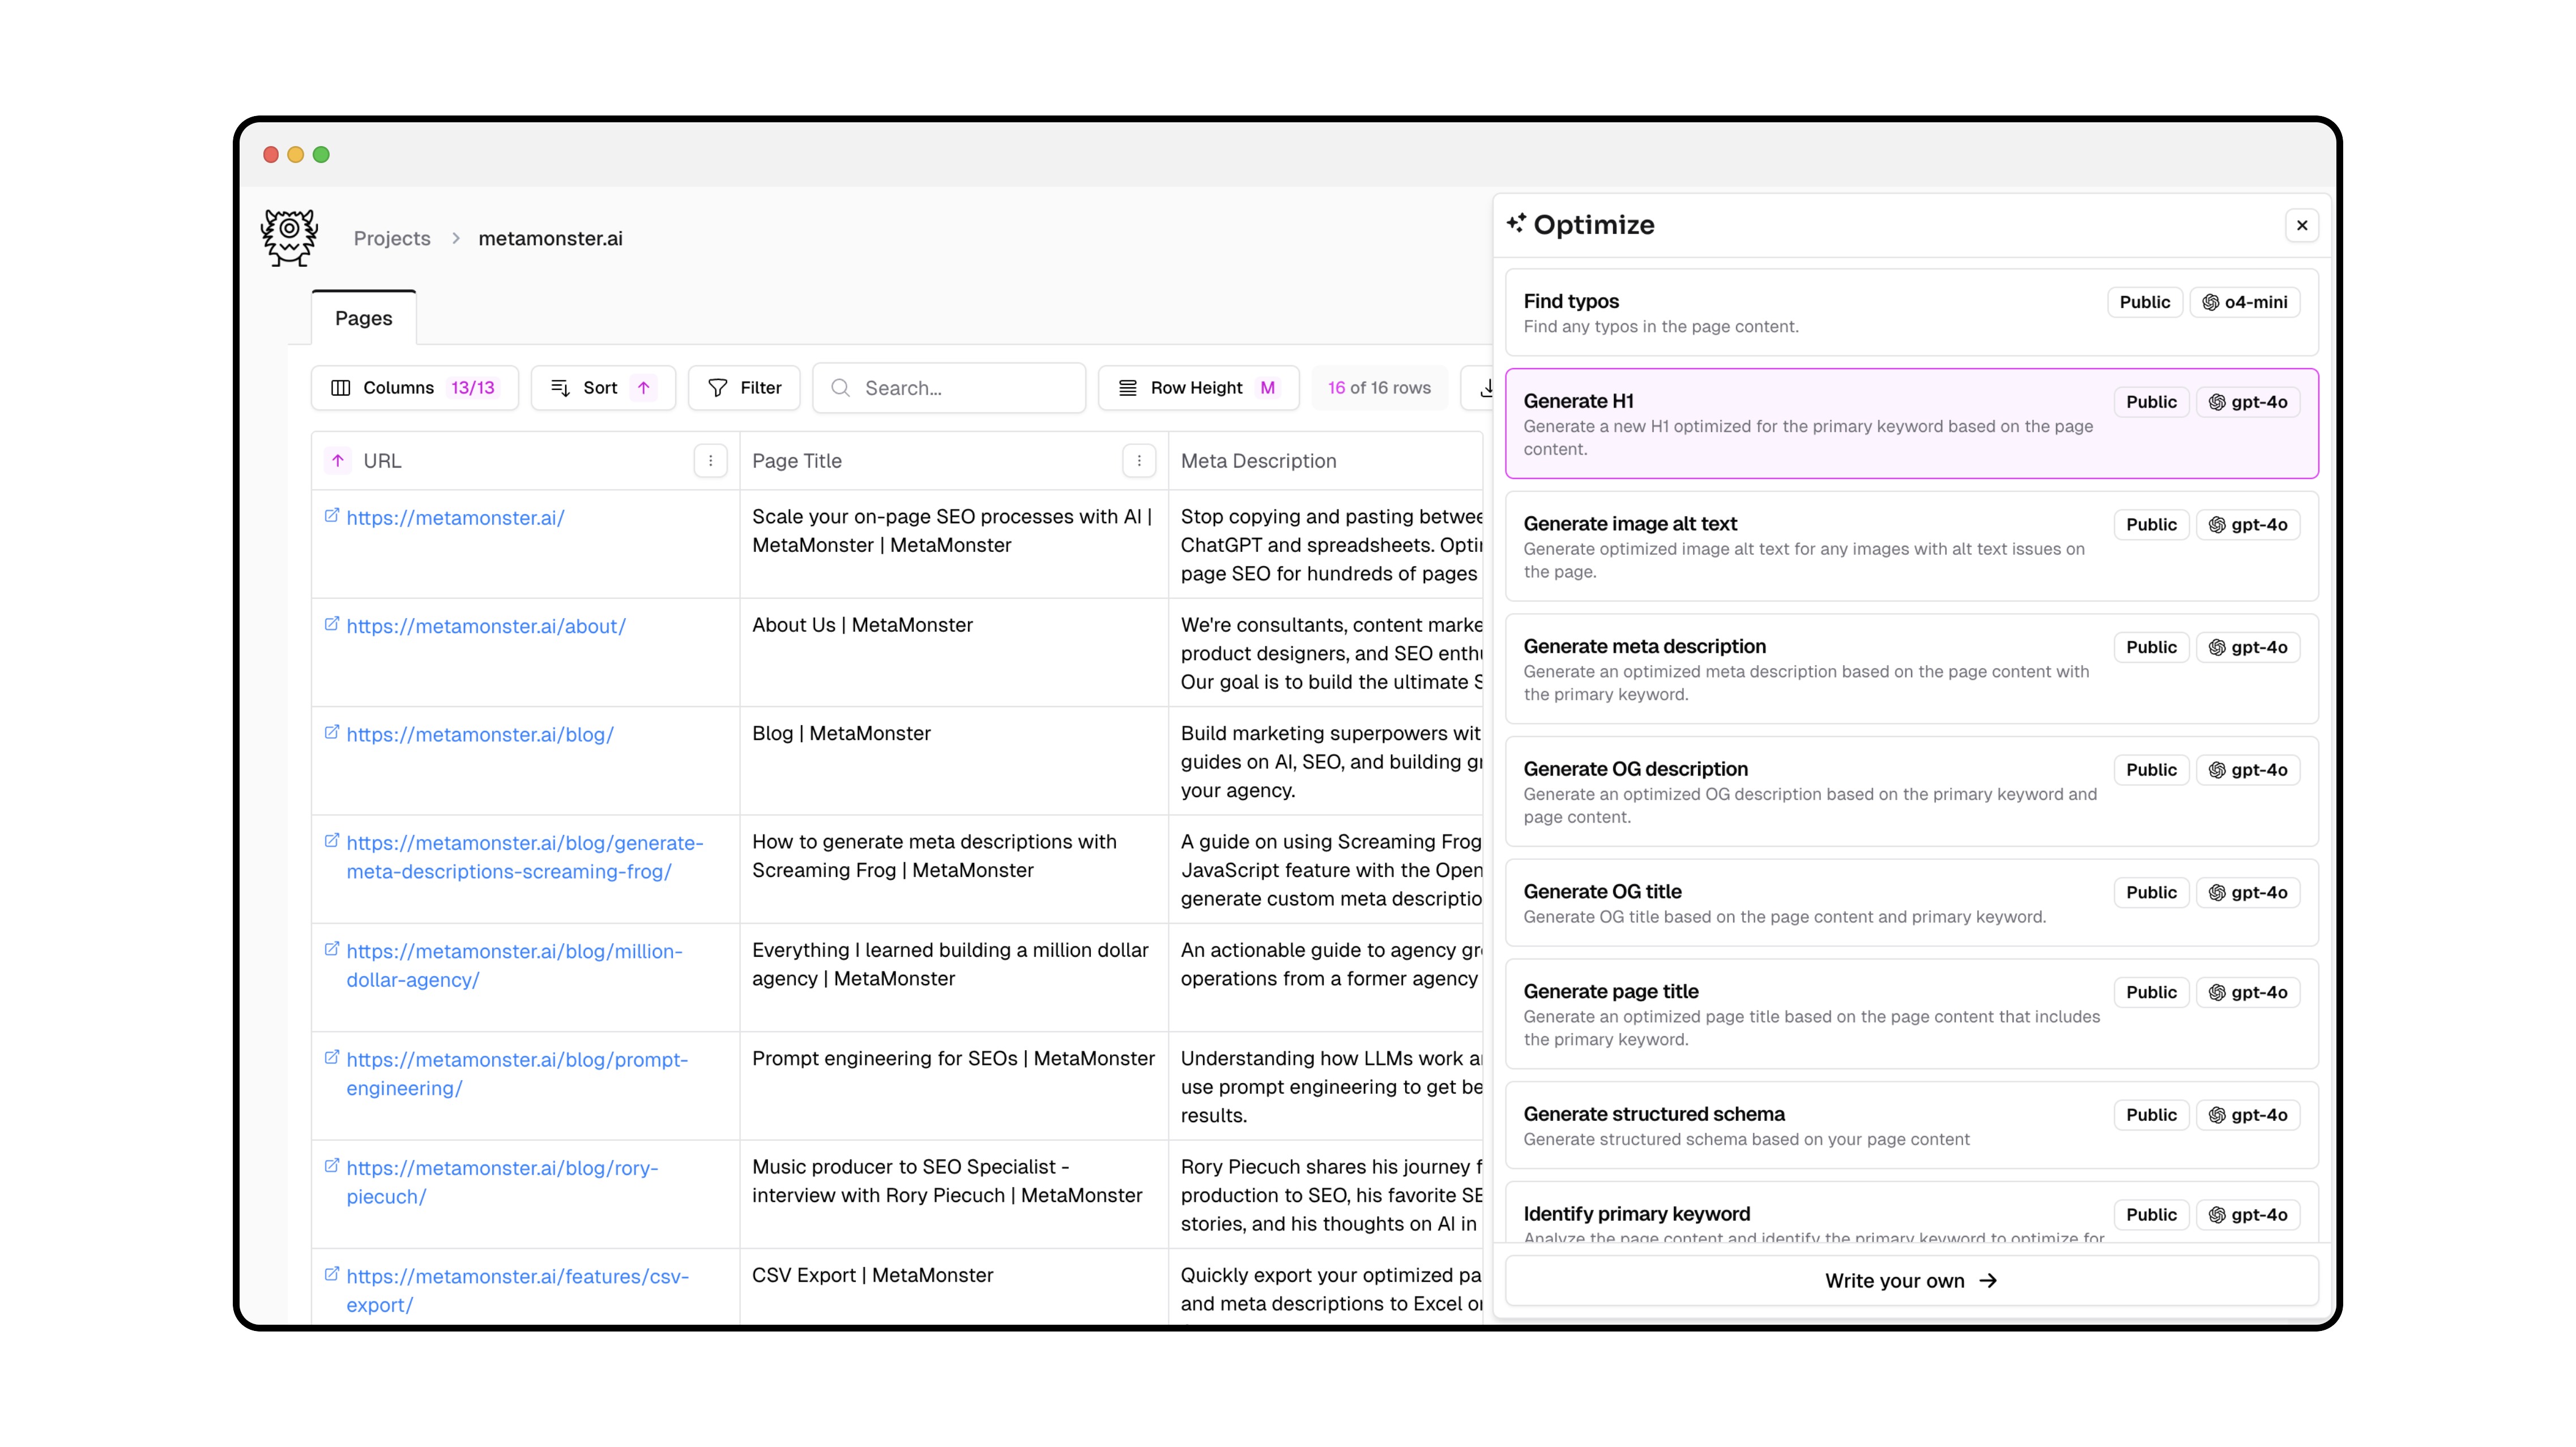The height and width of the screenshot is (1447, 2576).
Task: Click the Meta Description column header
Action: [1258, 461]
